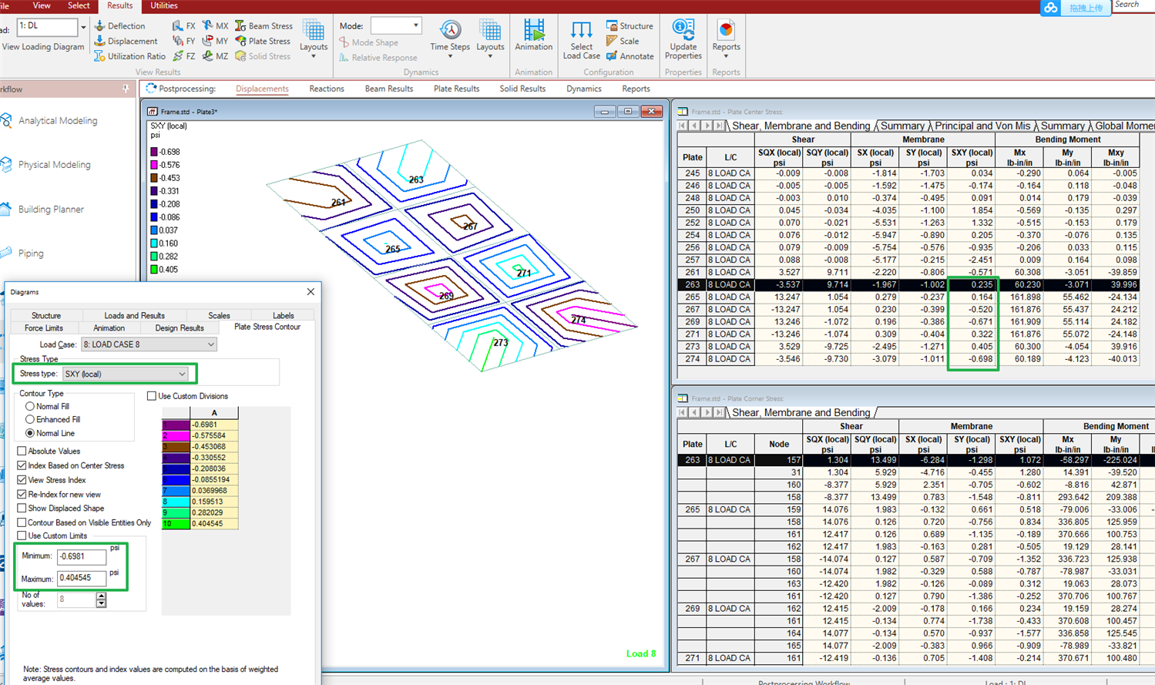Open Analytical Modeling workflow
The height and width of the screenshot is (685, 1155).
click(x=58, y=121)
